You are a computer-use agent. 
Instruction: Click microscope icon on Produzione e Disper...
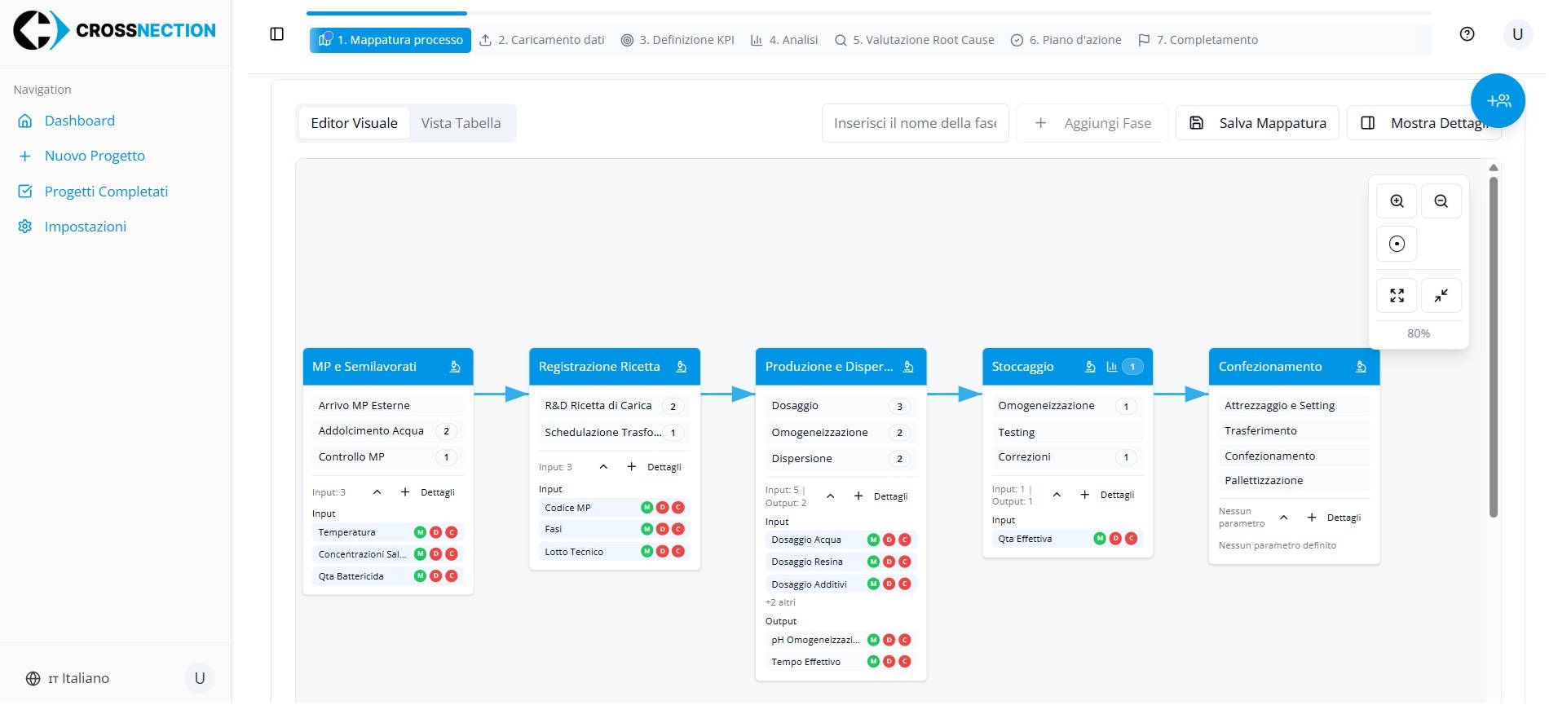pyautogui.click(x=908, y=367)
